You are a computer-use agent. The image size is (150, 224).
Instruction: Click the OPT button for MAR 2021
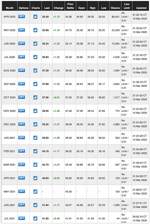pyautogui.click(x=22, y=165)
